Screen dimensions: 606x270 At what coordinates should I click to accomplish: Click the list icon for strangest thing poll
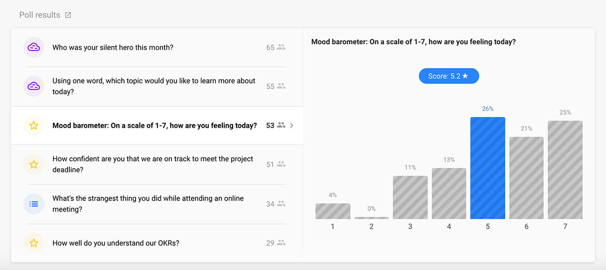34,204
